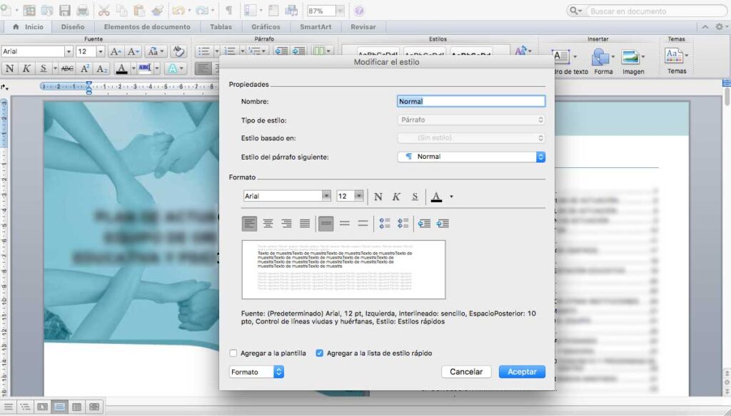
Task: Center-align text in the style dialog
Action: (268, 224)
